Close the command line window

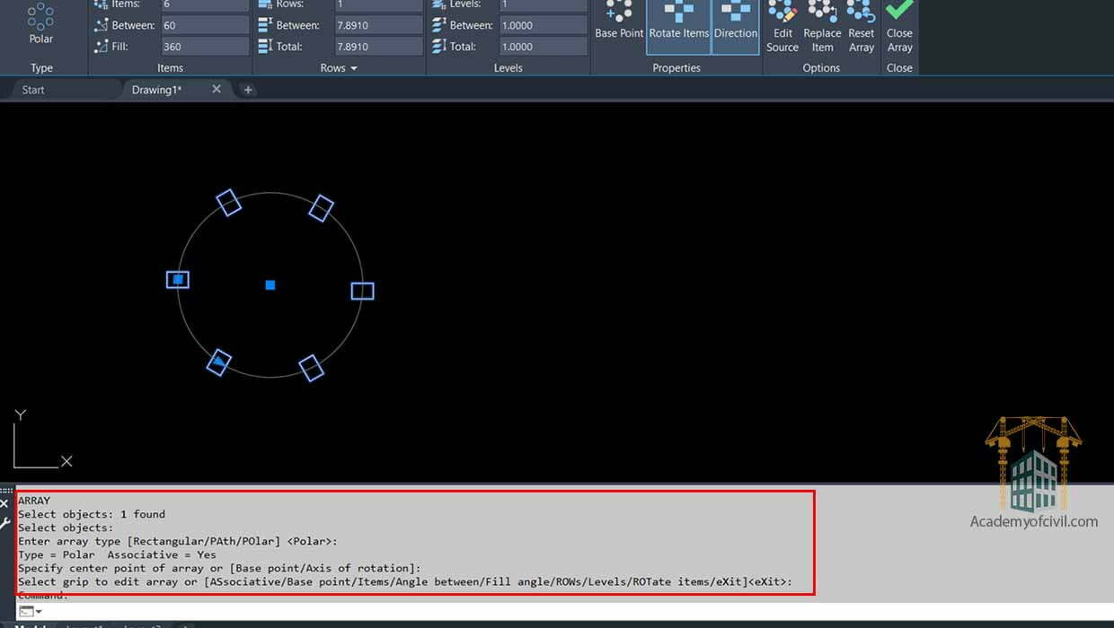[4, 504]
